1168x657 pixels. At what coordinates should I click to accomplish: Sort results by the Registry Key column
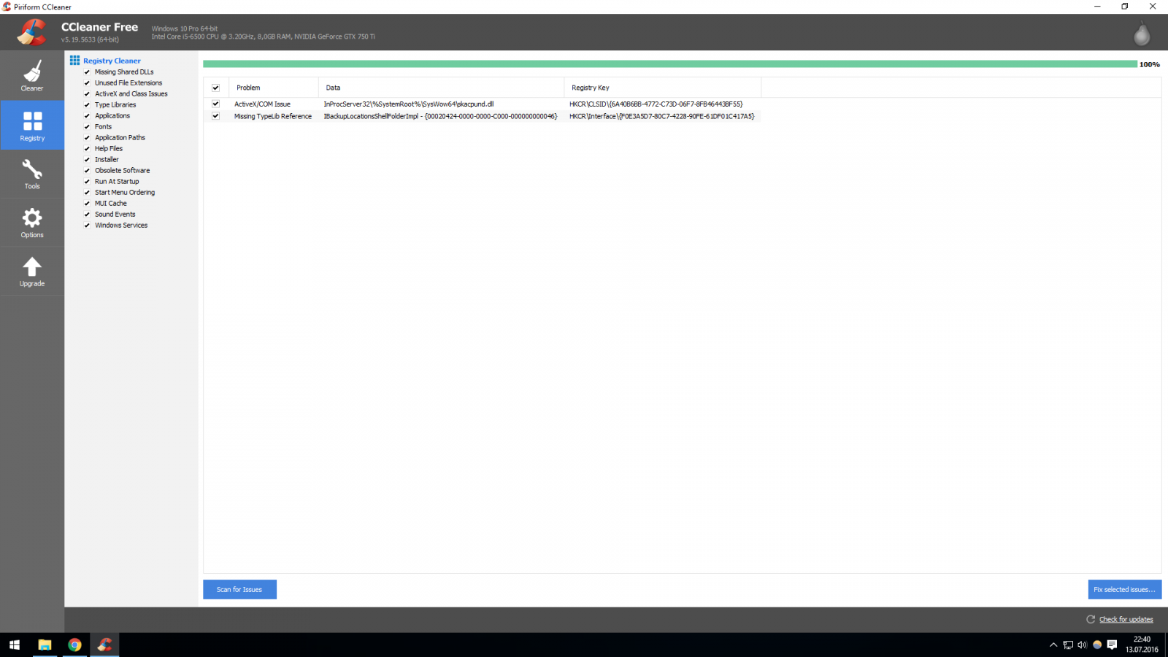[663, 88]
